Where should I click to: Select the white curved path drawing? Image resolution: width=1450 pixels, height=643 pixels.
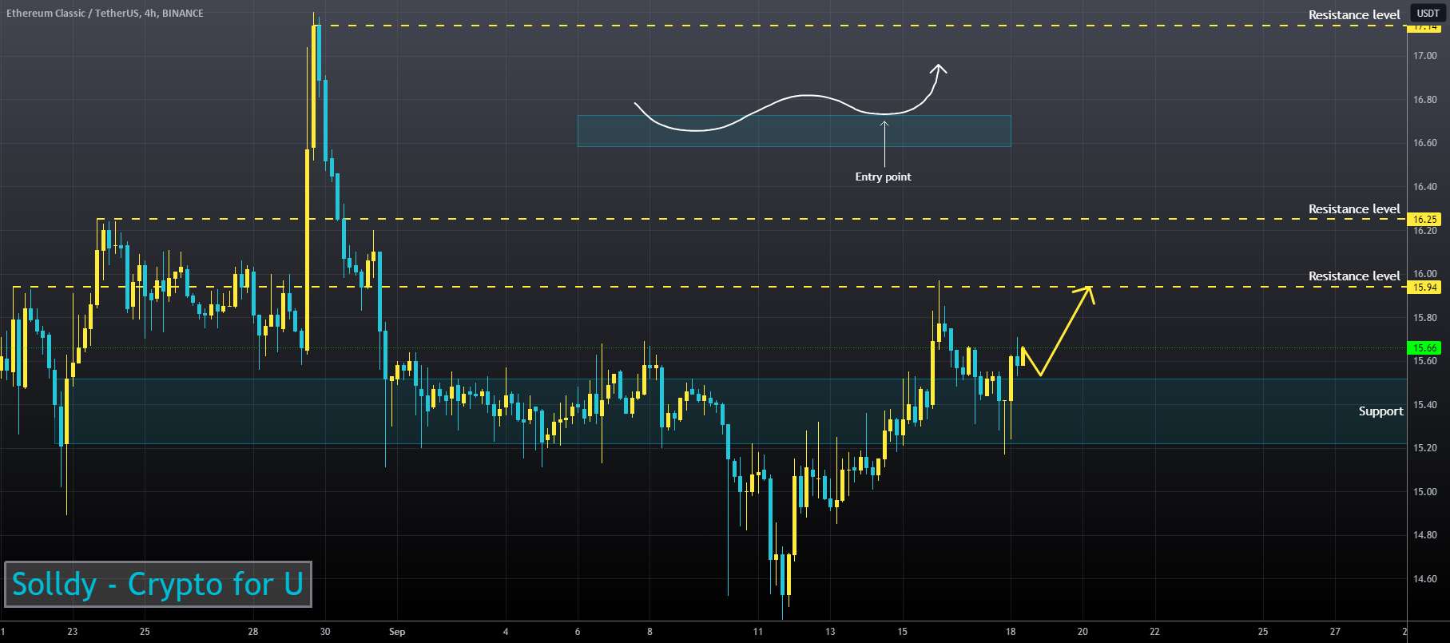[x=791, y=97]
